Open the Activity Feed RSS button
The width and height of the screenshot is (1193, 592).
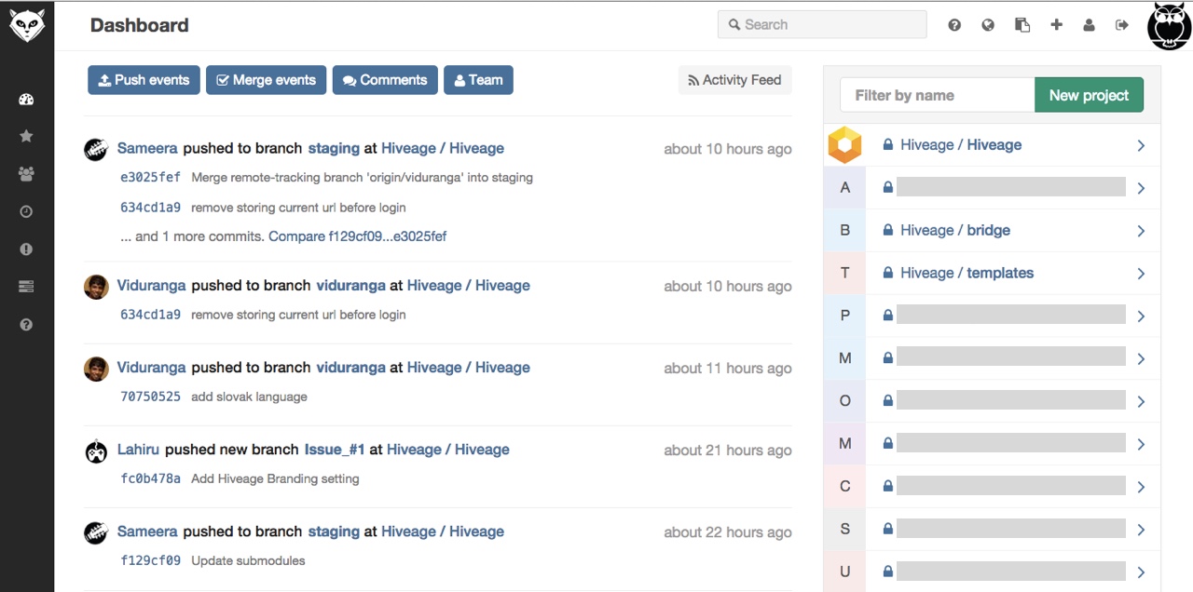pos(734,80)
